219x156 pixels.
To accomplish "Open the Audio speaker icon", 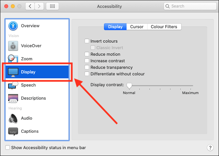I will tap(13, 118).
